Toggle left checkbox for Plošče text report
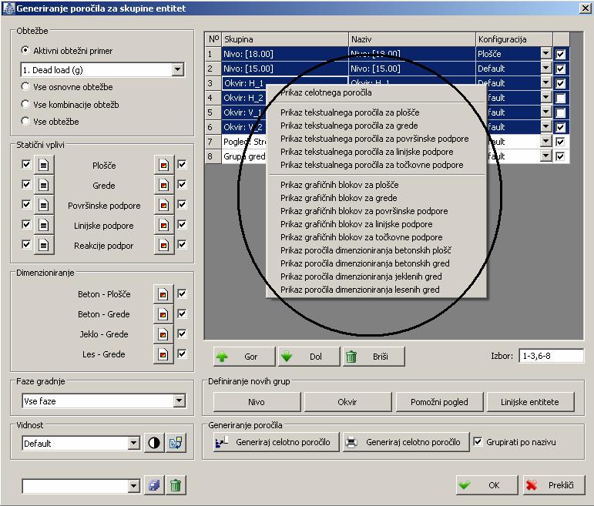This screenshot has height=506, width=594. click(x=26, y=164)
